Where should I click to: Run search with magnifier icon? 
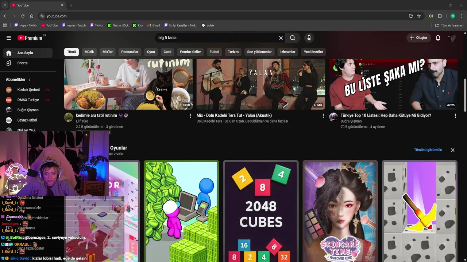click(x=293, y=38)
